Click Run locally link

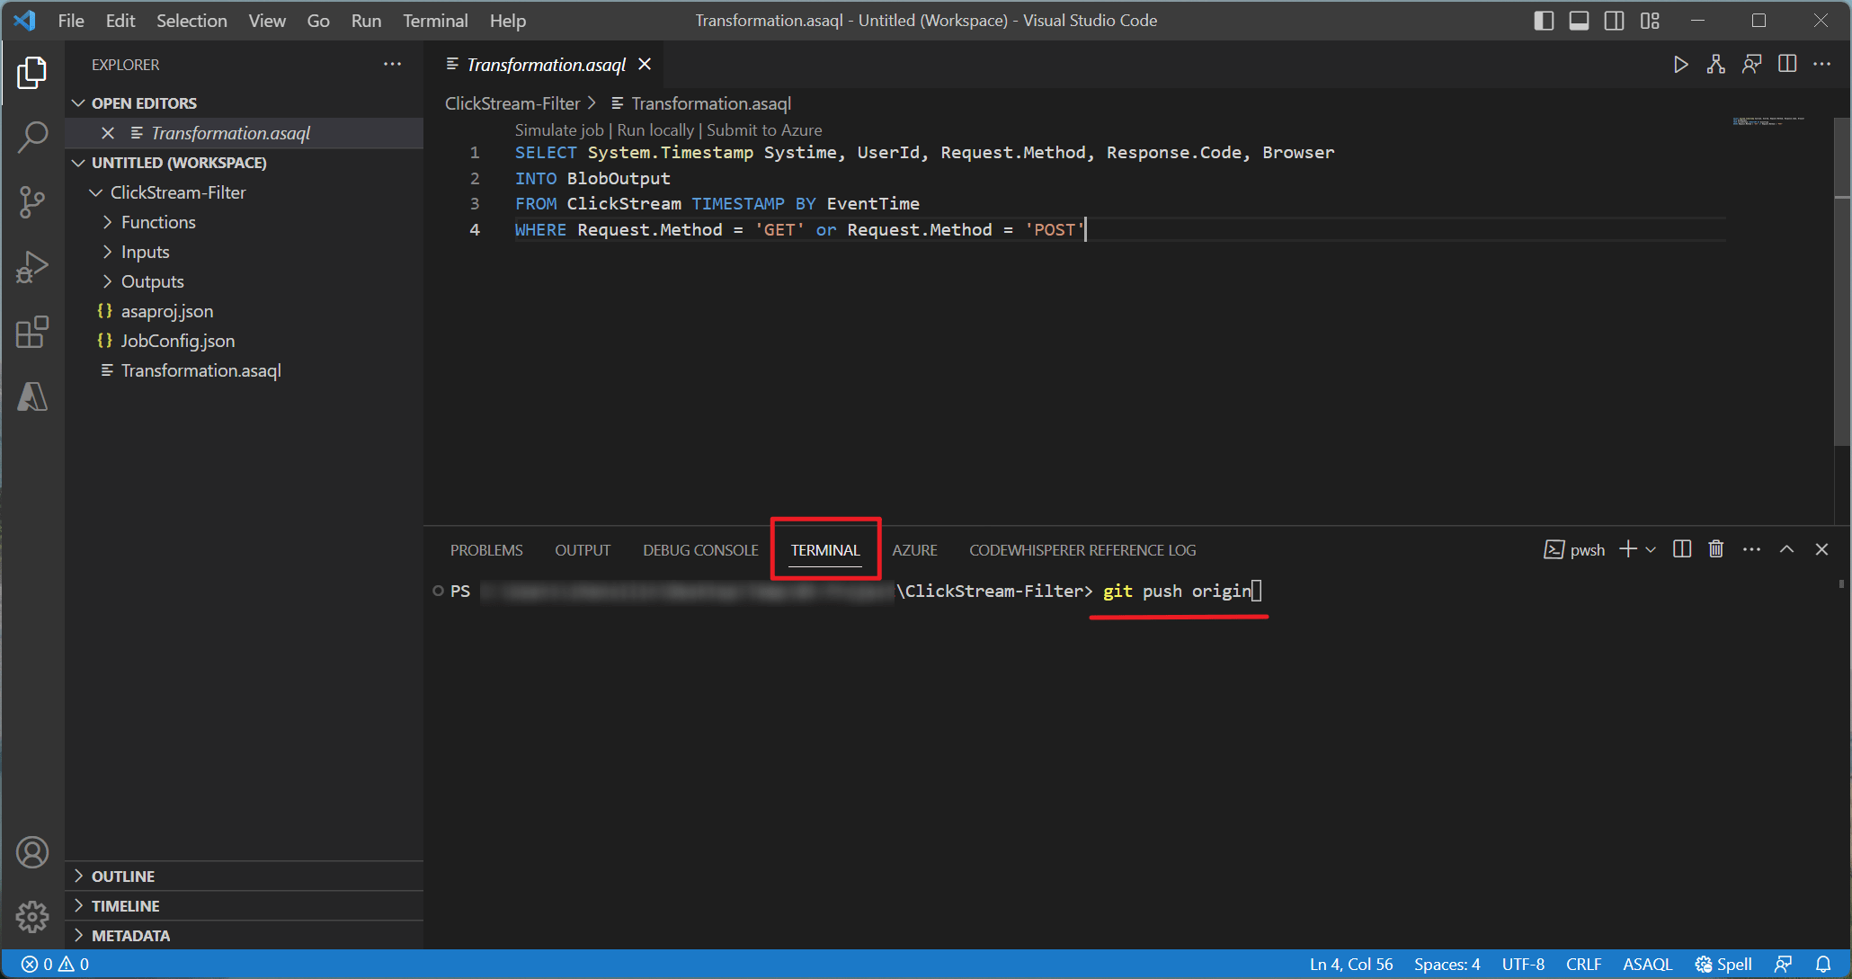(x=655, y=130)
